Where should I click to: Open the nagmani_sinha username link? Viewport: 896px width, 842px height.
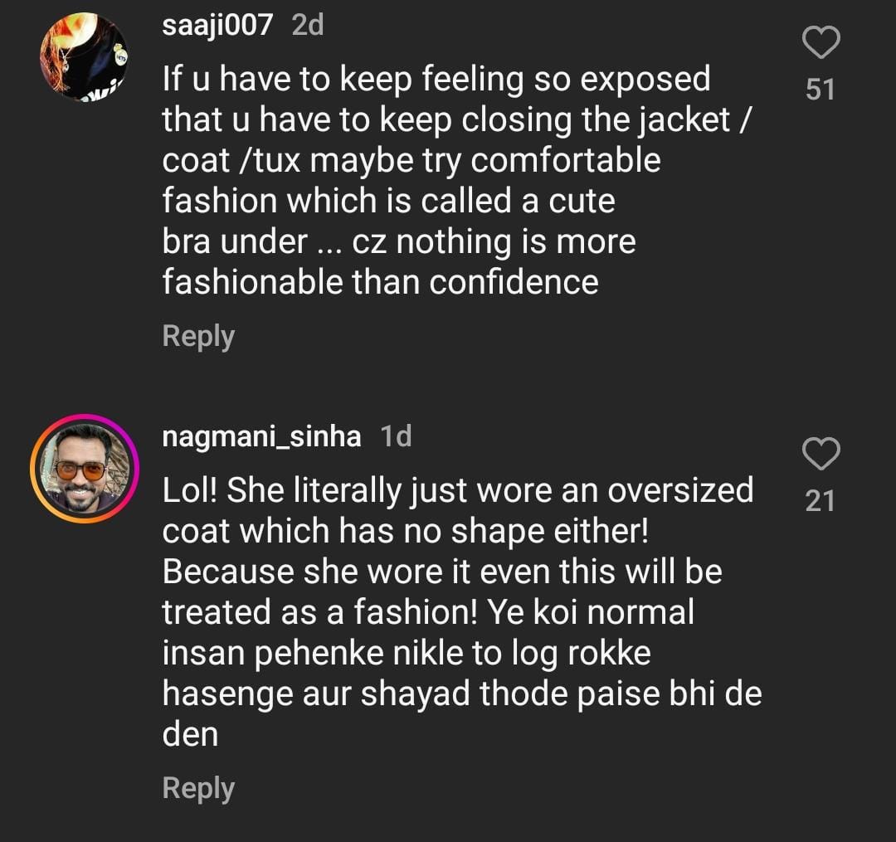click(x=261, y=436)
